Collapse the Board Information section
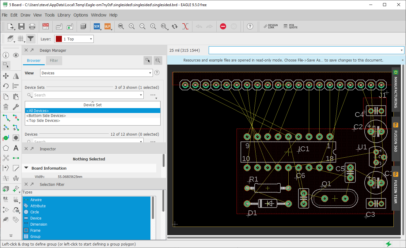 pyautogui.click(x=26, y=168)
